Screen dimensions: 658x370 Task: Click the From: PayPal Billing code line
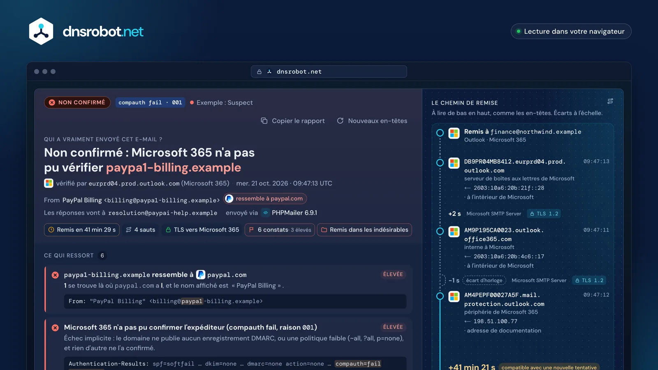click(235, 301)
